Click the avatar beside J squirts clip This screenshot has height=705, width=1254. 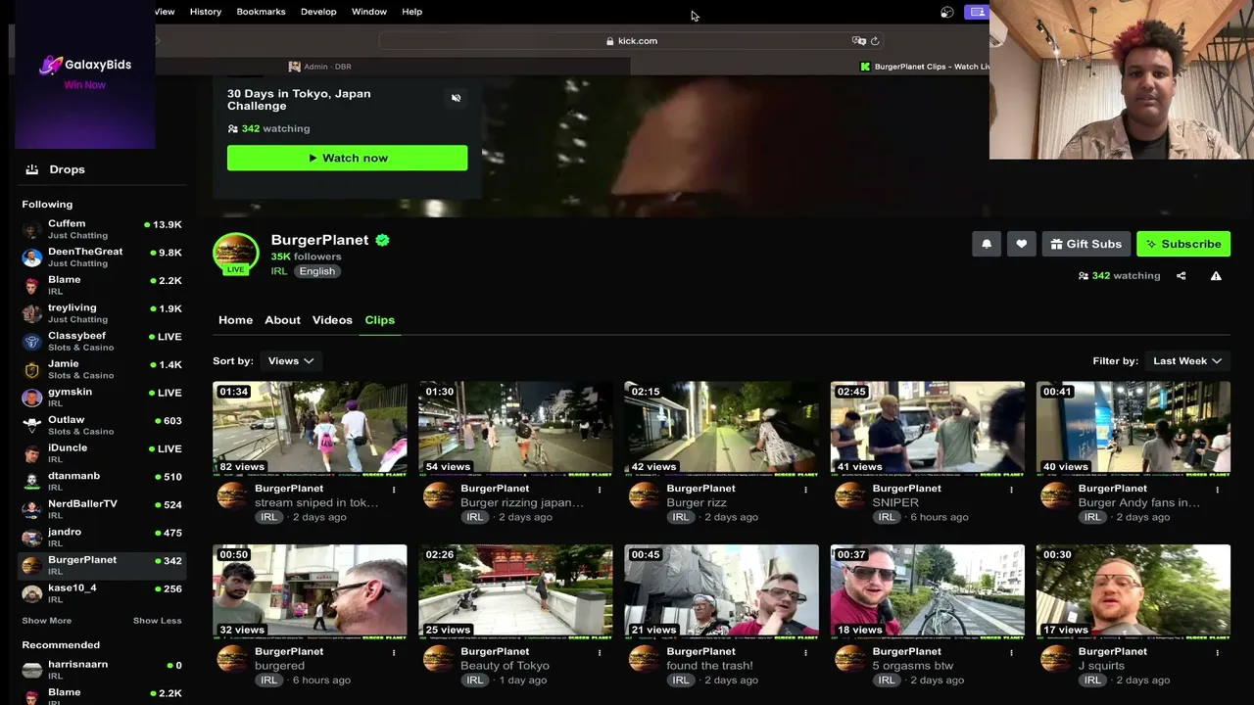(1056, 659)
